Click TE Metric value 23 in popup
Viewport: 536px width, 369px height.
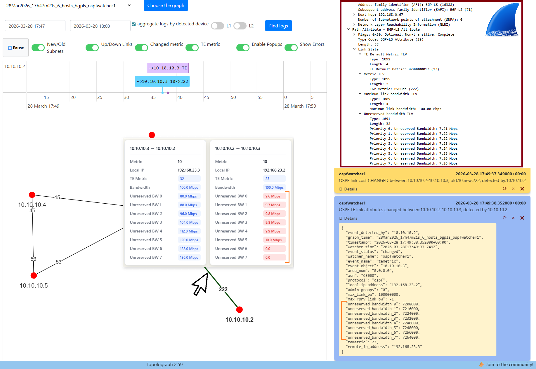pos(274,179)
